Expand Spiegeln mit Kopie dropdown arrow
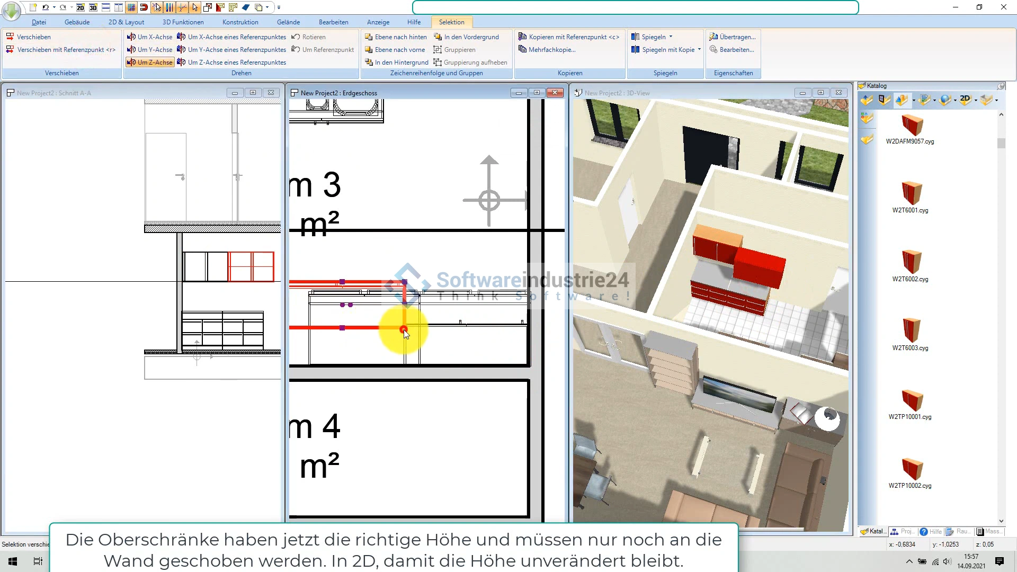 coord(699,50)
